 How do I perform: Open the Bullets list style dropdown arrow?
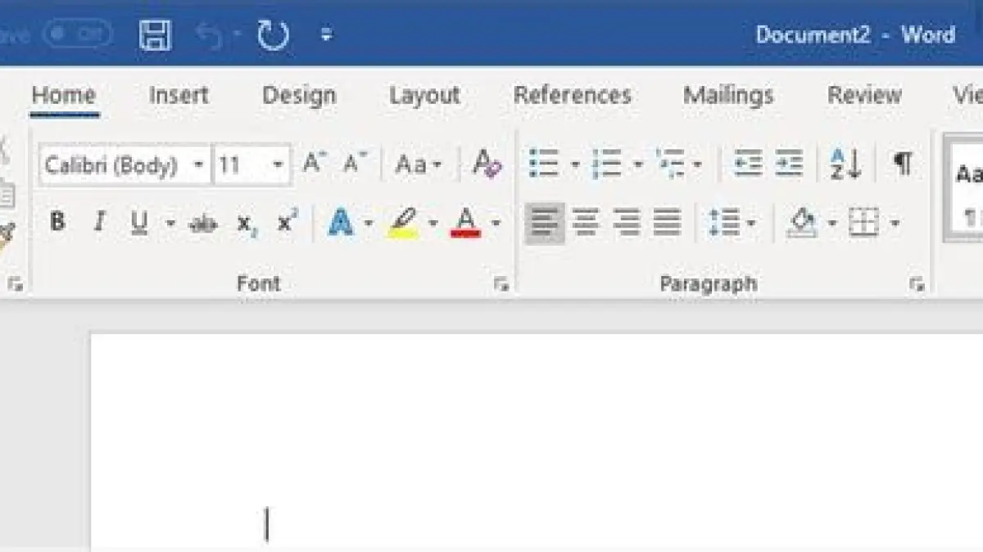coord(574,165)
